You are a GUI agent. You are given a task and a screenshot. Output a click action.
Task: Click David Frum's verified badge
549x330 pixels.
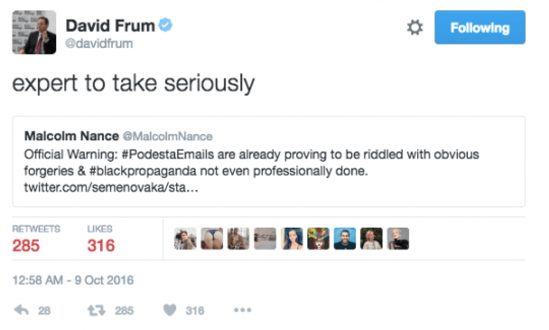(165, 25)
